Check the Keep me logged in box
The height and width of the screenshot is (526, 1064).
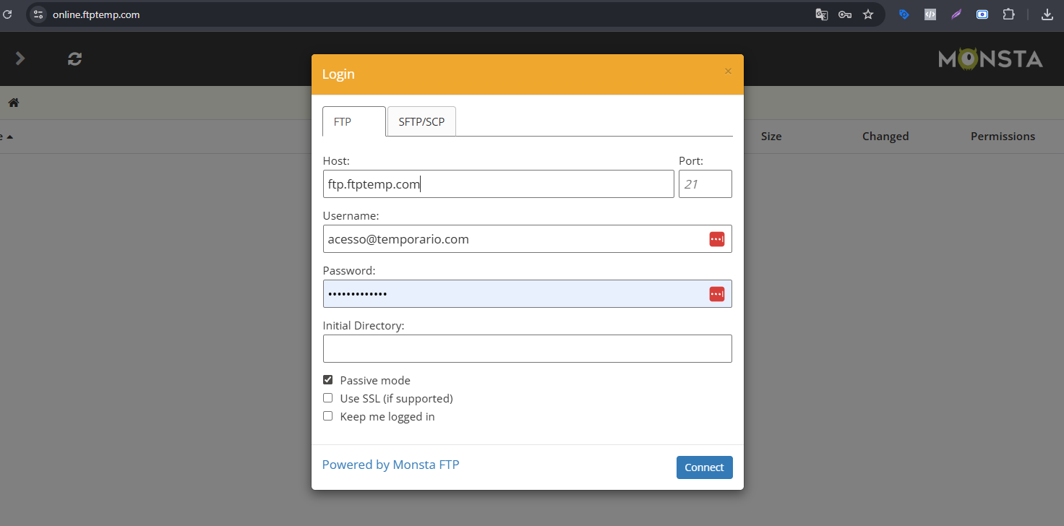click(328, 416)
